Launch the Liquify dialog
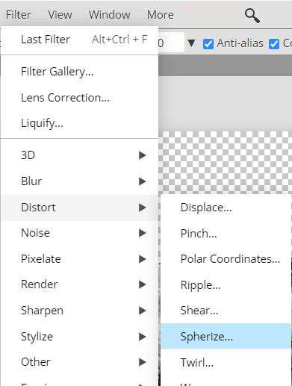The image size is (292, 386). tap(80, 123)
